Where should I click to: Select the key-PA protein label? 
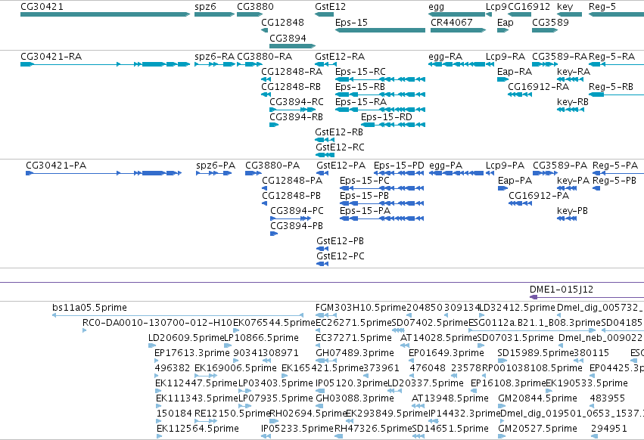[574, 181]
